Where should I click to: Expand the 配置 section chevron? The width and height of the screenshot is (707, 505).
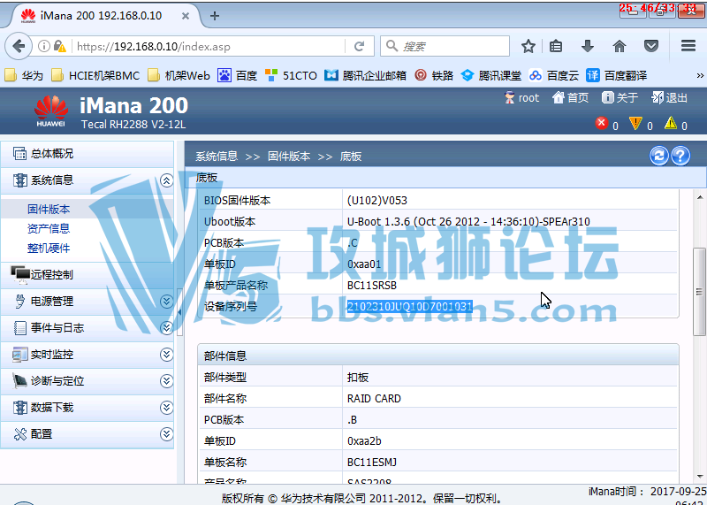[166, 434]
